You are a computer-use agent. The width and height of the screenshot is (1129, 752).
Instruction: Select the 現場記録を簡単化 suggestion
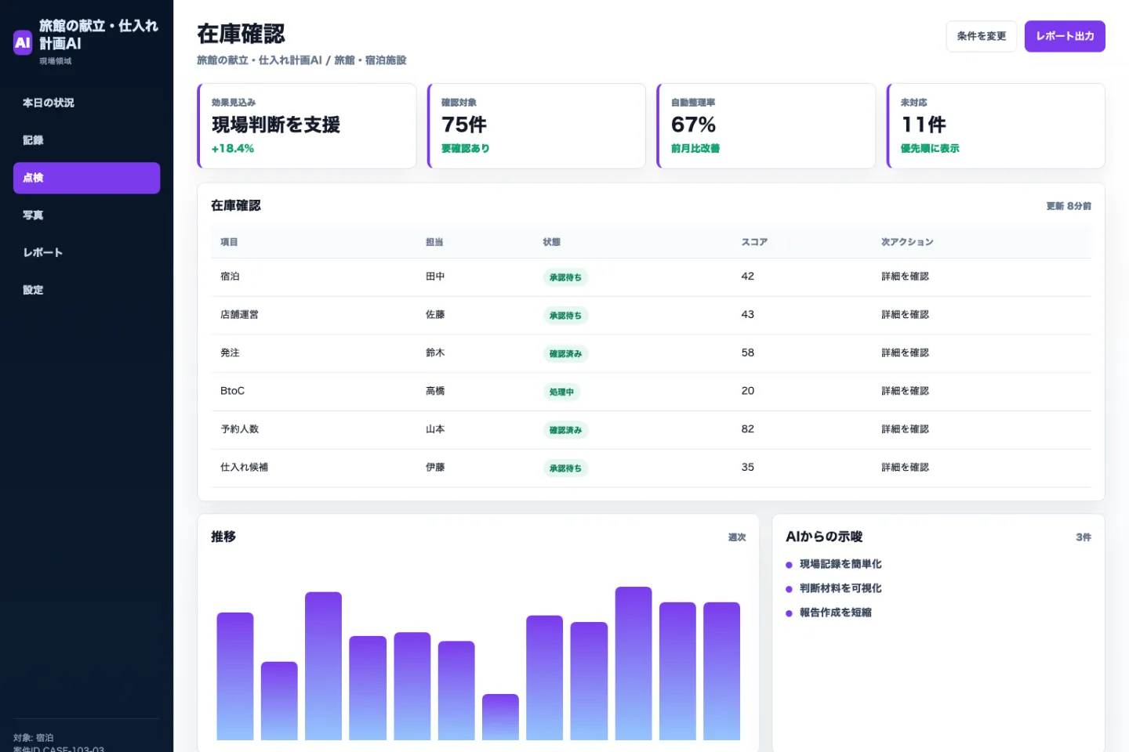840,564
